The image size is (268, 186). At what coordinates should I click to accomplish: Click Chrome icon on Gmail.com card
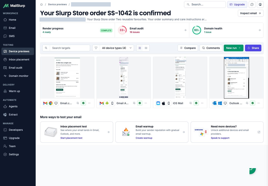coord(51,103)
